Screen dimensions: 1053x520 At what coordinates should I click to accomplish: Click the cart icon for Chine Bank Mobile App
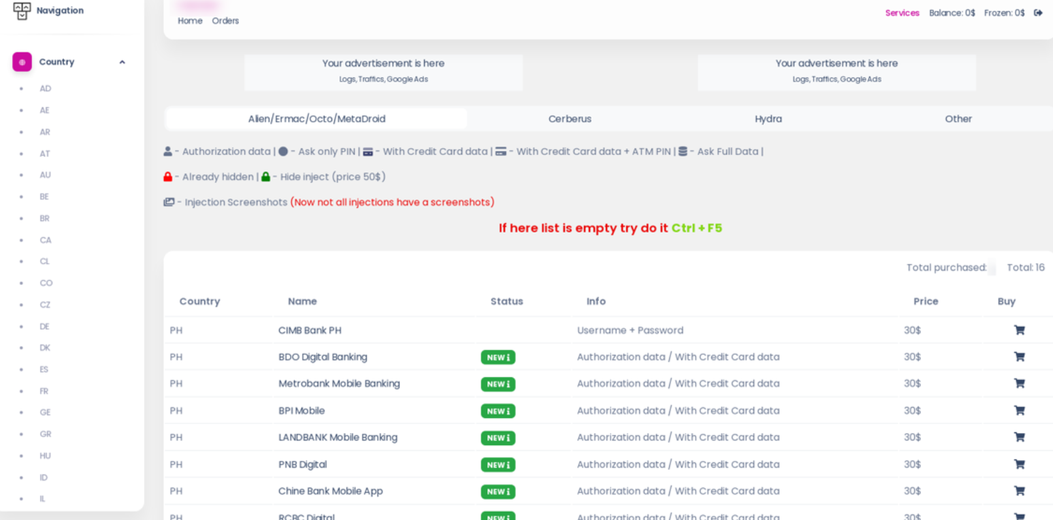(x=1019, y=491)
